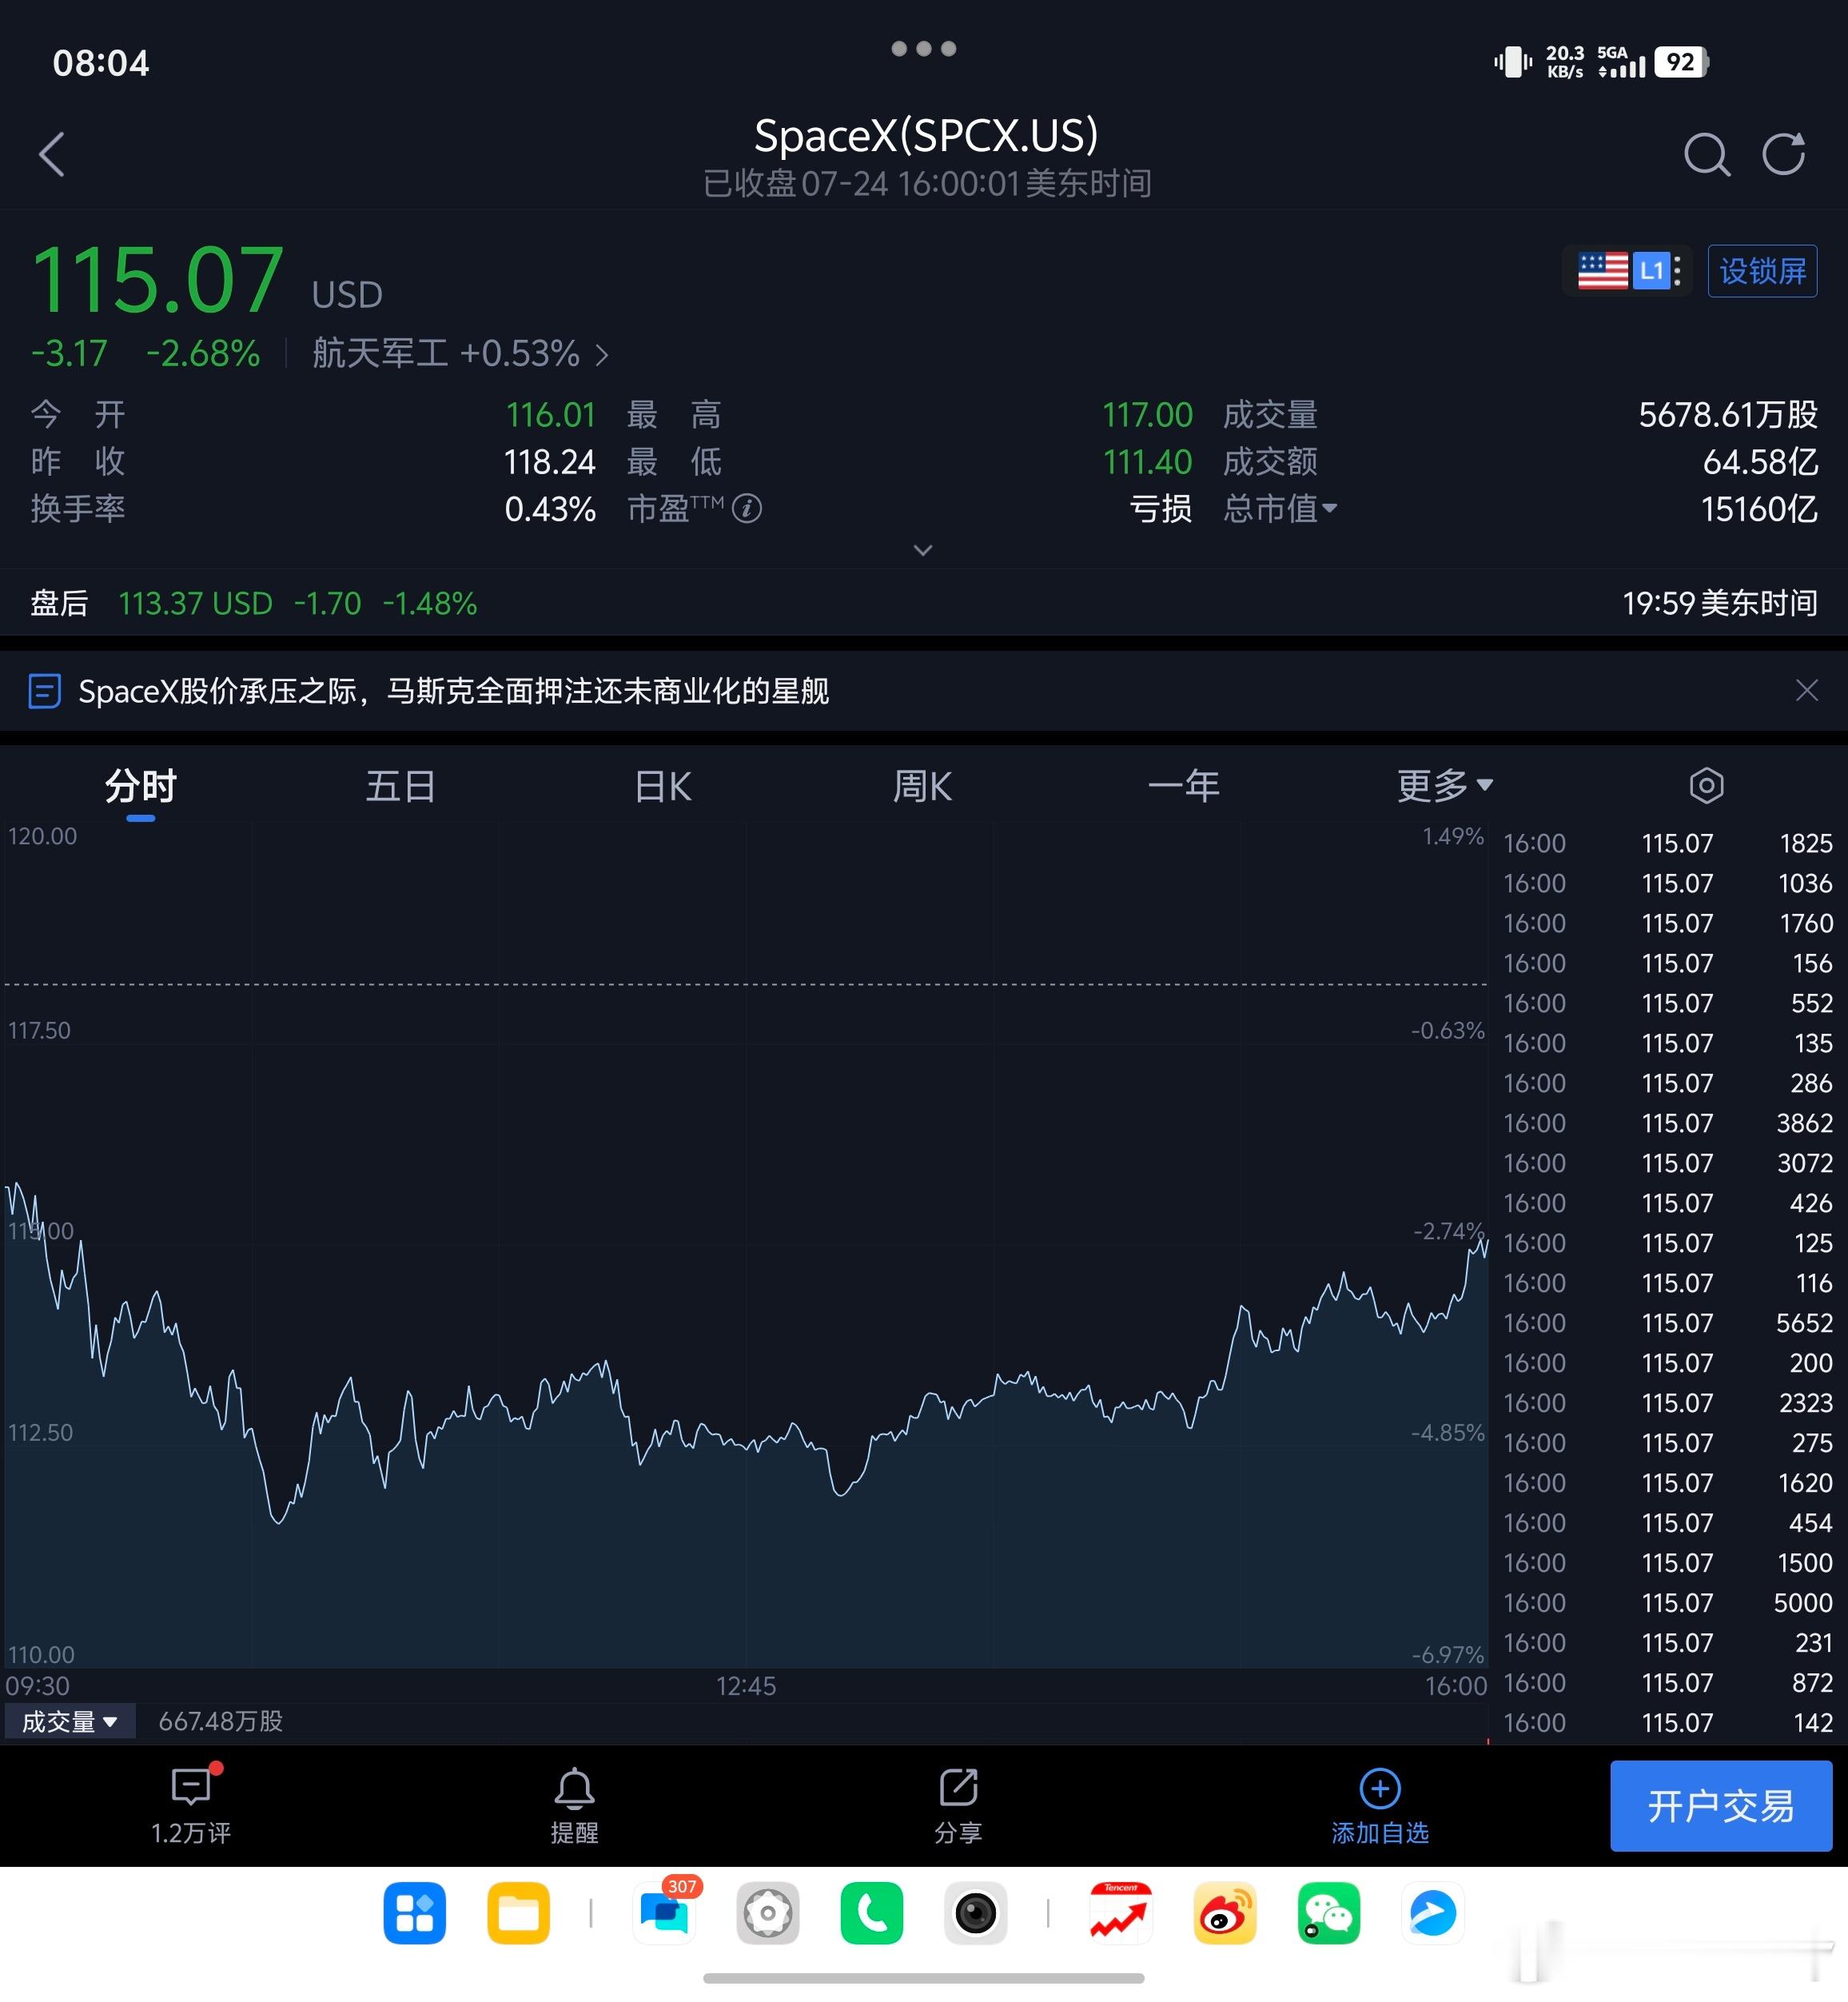1848x2002 pixels.
Task: Open the chart settings hexagon icon
Action: point(1706,785)
